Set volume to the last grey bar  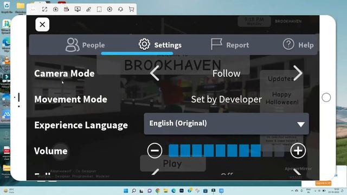[x=279, y=151]
